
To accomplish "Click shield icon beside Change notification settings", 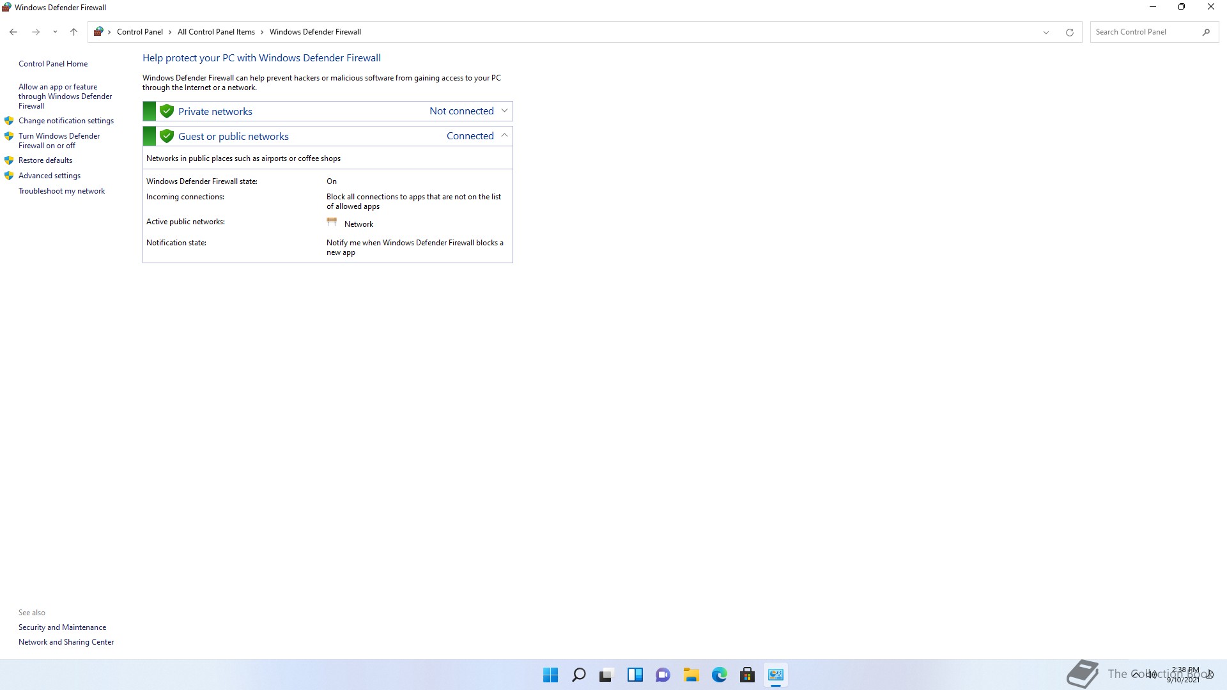I will coord(9,121).
